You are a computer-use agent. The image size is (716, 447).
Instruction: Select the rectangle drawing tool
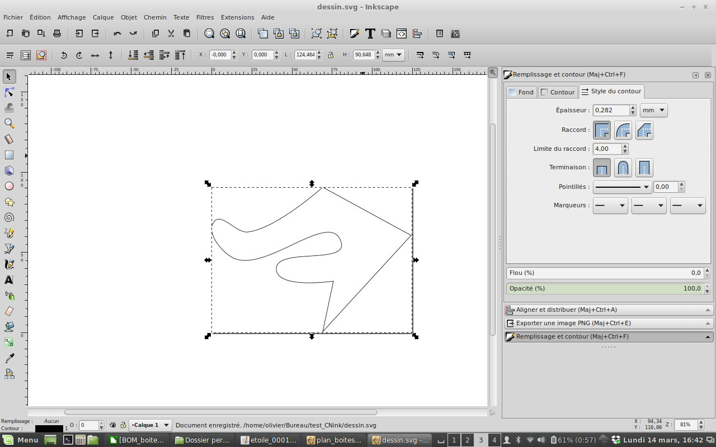point(9,155)
